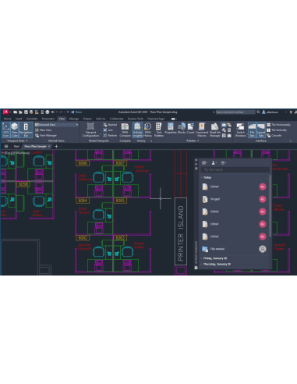Toggle the Activity Insights palette button
The height and width of the screenshot is (384, 297).
[137, 130]
